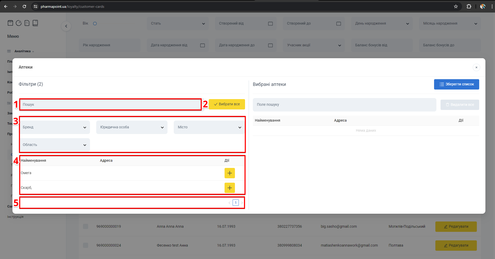Click the plus icon for Скарб pharmacy
This screenshot has width=495, height=259.
tap(229, 188)
